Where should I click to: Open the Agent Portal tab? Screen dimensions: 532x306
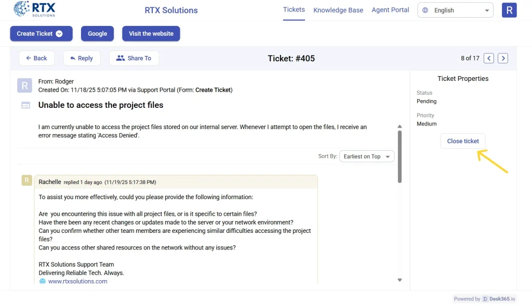[390, 10]
